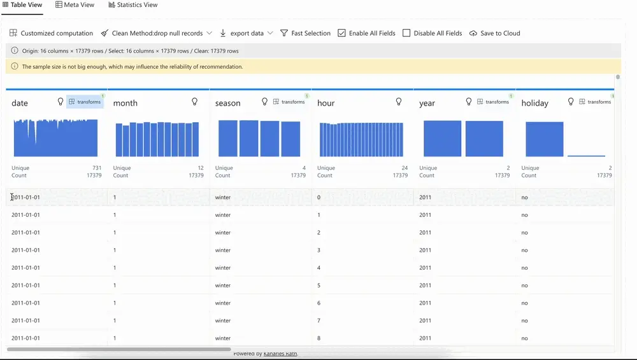Expand the Clean Method dropdown arrow
Viewport: 637px width, 360px height.
tap(210, 33)
